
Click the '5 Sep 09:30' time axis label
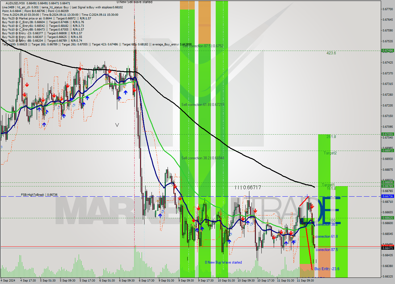(x=68, y=281)
